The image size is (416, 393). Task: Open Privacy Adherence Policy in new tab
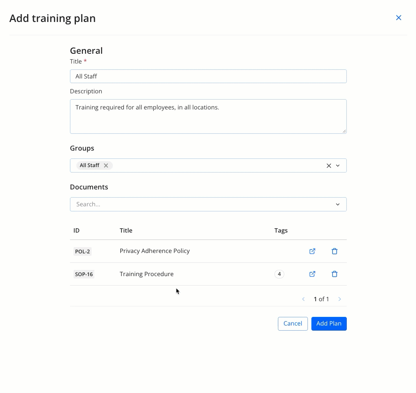(x=312, y=251)
